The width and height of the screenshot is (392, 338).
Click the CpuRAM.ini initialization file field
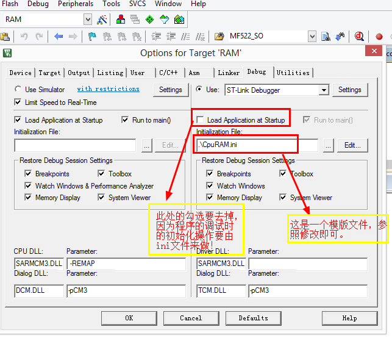(257, 145)
